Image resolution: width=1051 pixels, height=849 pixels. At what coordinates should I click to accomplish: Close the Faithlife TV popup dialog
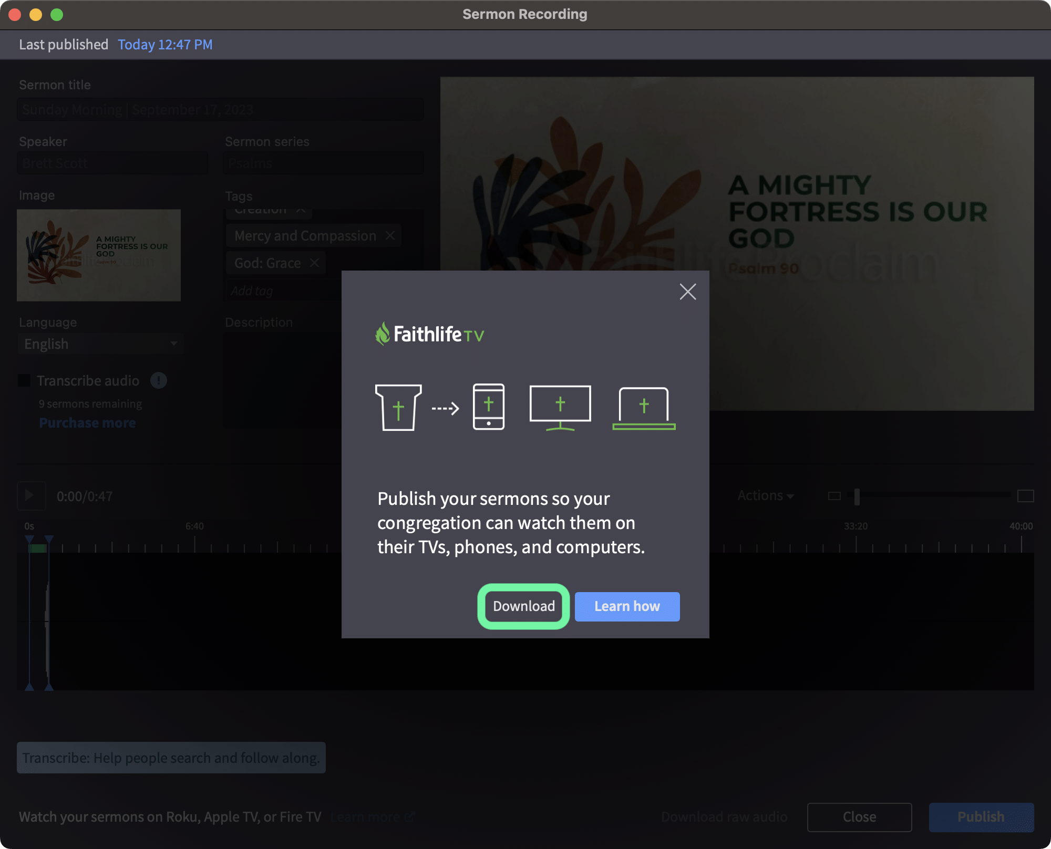pyautogui.click(x=687, y=292)
